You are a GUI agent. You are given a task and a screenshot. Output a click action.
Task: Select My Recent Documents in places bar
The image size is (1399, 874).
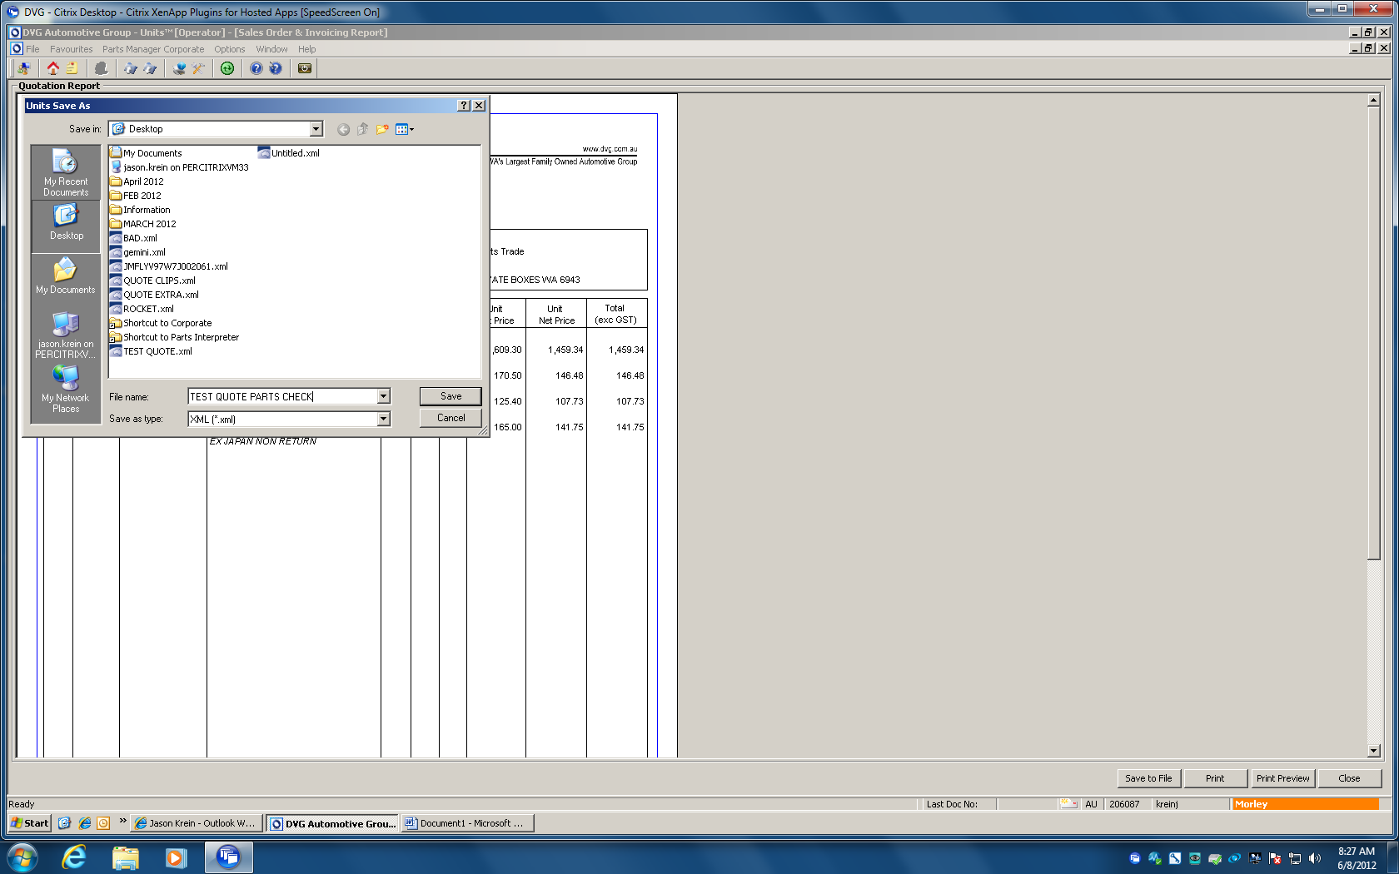click(66, 173)
